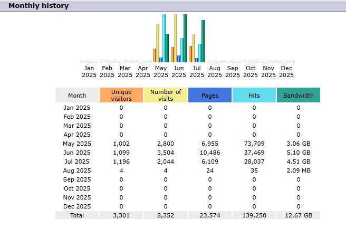Image resolution: width=346 pixels, height=228 pixels.
Task: Click the yellow "Number of visits" header
Action: pyautogui.click(x=166, y=95)
